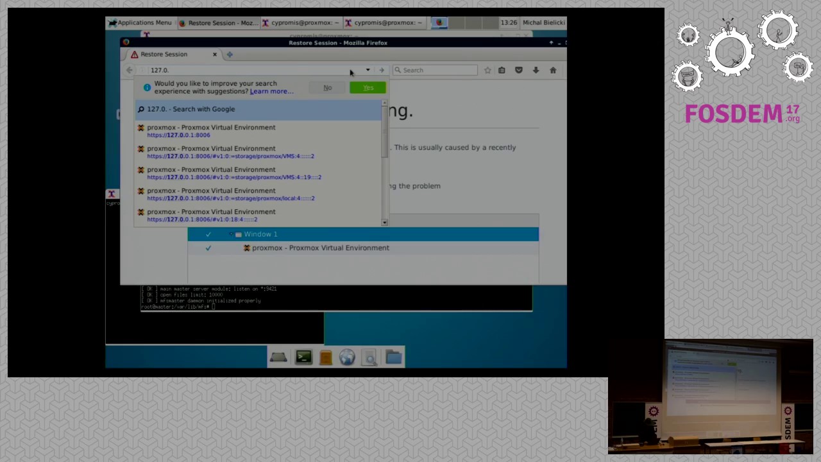Click the Show Desktop dock icon
The width and height of the screenshot is (821, 462).
tap(278, 357)
